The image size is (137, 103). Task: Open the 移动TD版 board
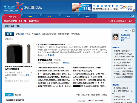click(x=23, y=21)
